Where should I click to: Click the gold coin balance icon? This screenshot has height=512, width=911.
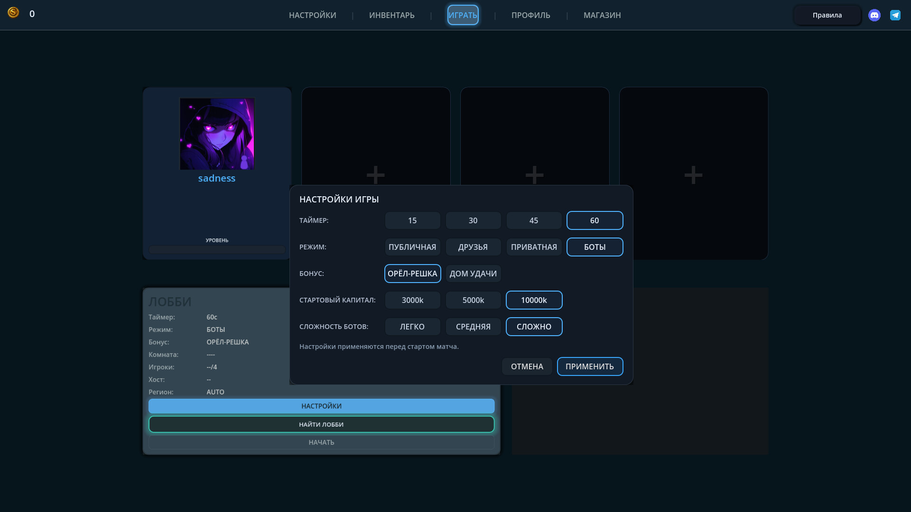tap(13, 13)
